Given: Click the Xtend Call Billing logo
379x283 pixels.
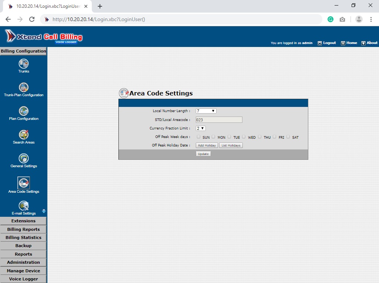Looking at the screenshot, I should point(44,37).
